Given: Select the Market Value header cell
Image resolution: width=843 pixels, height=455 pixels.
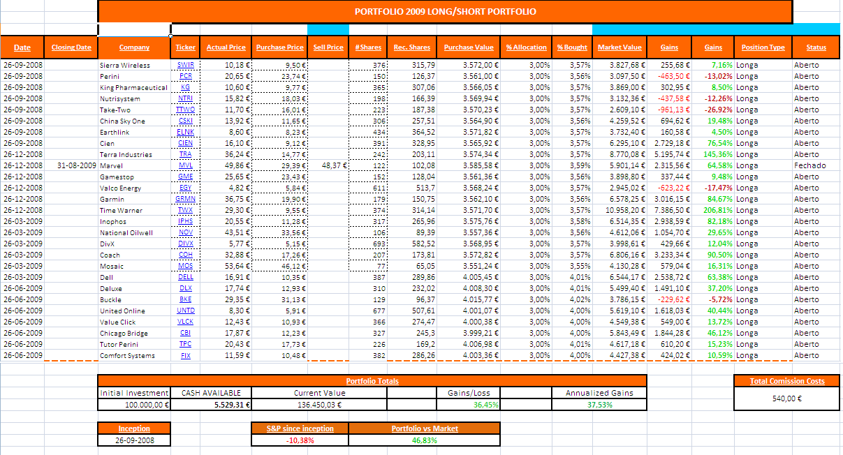Looking at the screenshot, I should pyautogui.click(x=620, y=47).
